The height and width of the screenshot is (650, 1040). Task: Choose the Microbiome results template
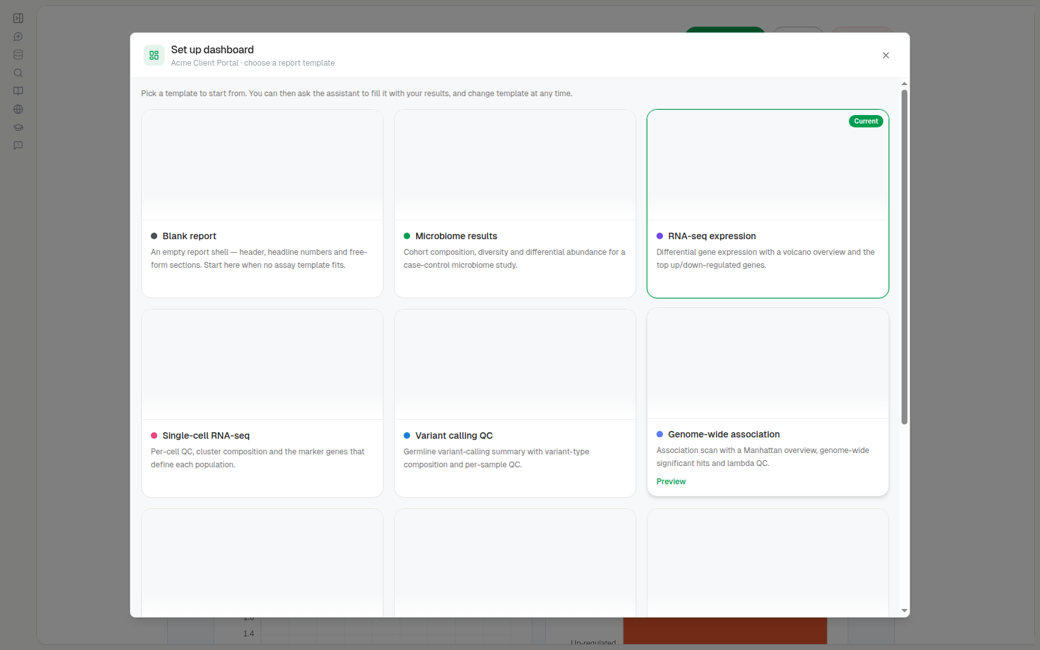coord(515,203)
